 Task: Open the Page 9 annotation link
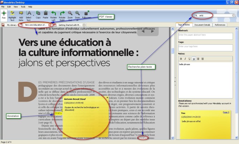(x=226, y=112)
